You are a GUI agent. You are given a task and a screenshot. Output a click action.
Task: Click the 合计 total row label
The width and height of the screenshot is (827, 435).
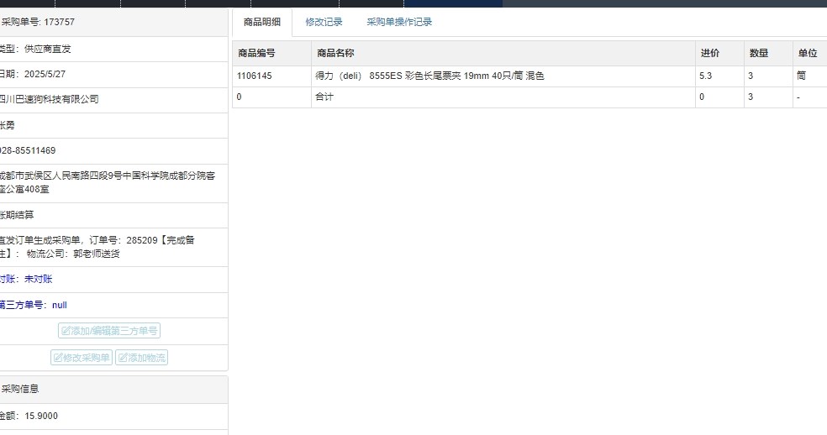(x=324, y=97)
